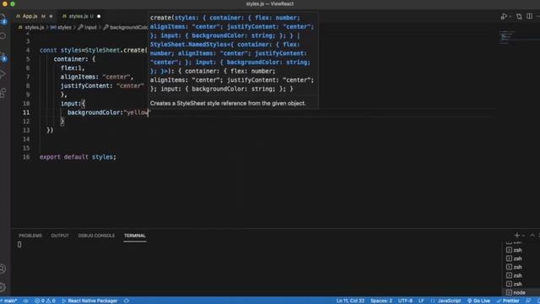This screenshot has height=304, width=540.
Task: Place cursor in backgroundColor:"yellow" line
Action: 109,112
